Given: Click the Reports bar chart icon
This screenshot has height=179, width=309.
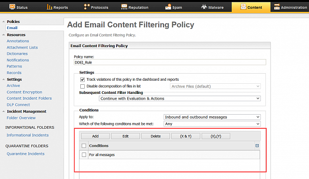Looking at the screenshot, I should 49,7.
